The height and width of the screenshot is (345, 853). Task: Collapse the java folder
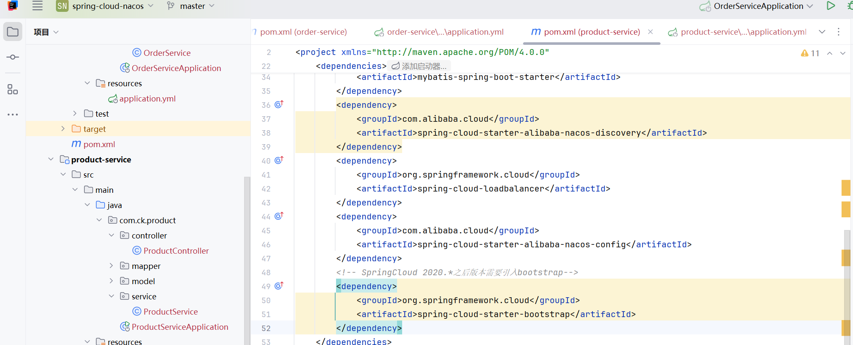(87, 205)
